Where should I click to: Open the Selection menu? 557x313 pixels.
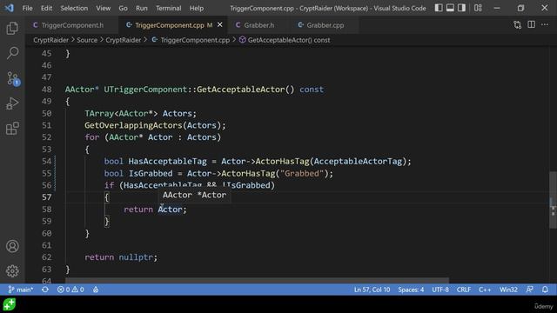click(x=74, y=8)
